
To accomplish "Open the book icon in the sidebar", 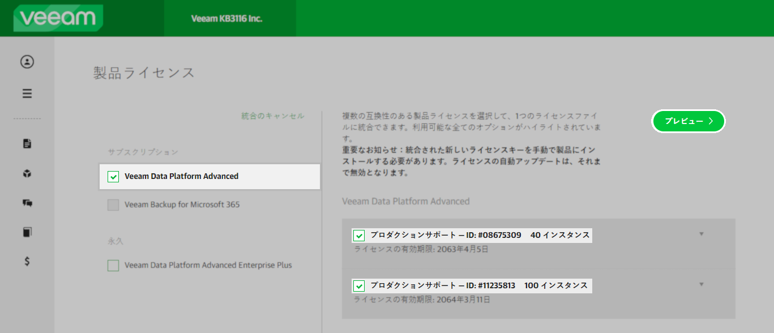I will [27, 232].
